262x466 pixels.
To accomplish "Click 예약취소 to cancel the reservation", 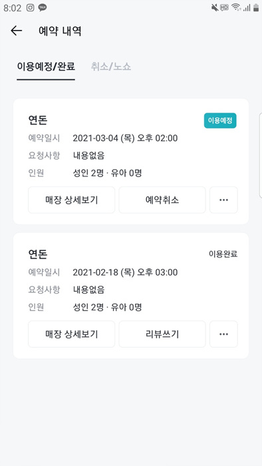I will [162, 200].
